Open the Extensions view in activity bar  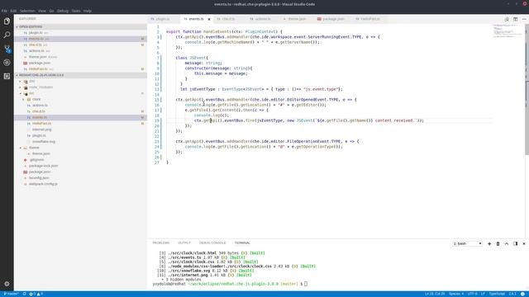(7, 77)
